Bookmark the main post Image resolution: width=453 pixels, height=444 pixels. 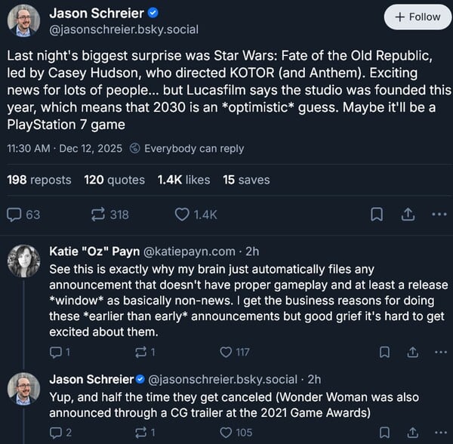[376, 214]
